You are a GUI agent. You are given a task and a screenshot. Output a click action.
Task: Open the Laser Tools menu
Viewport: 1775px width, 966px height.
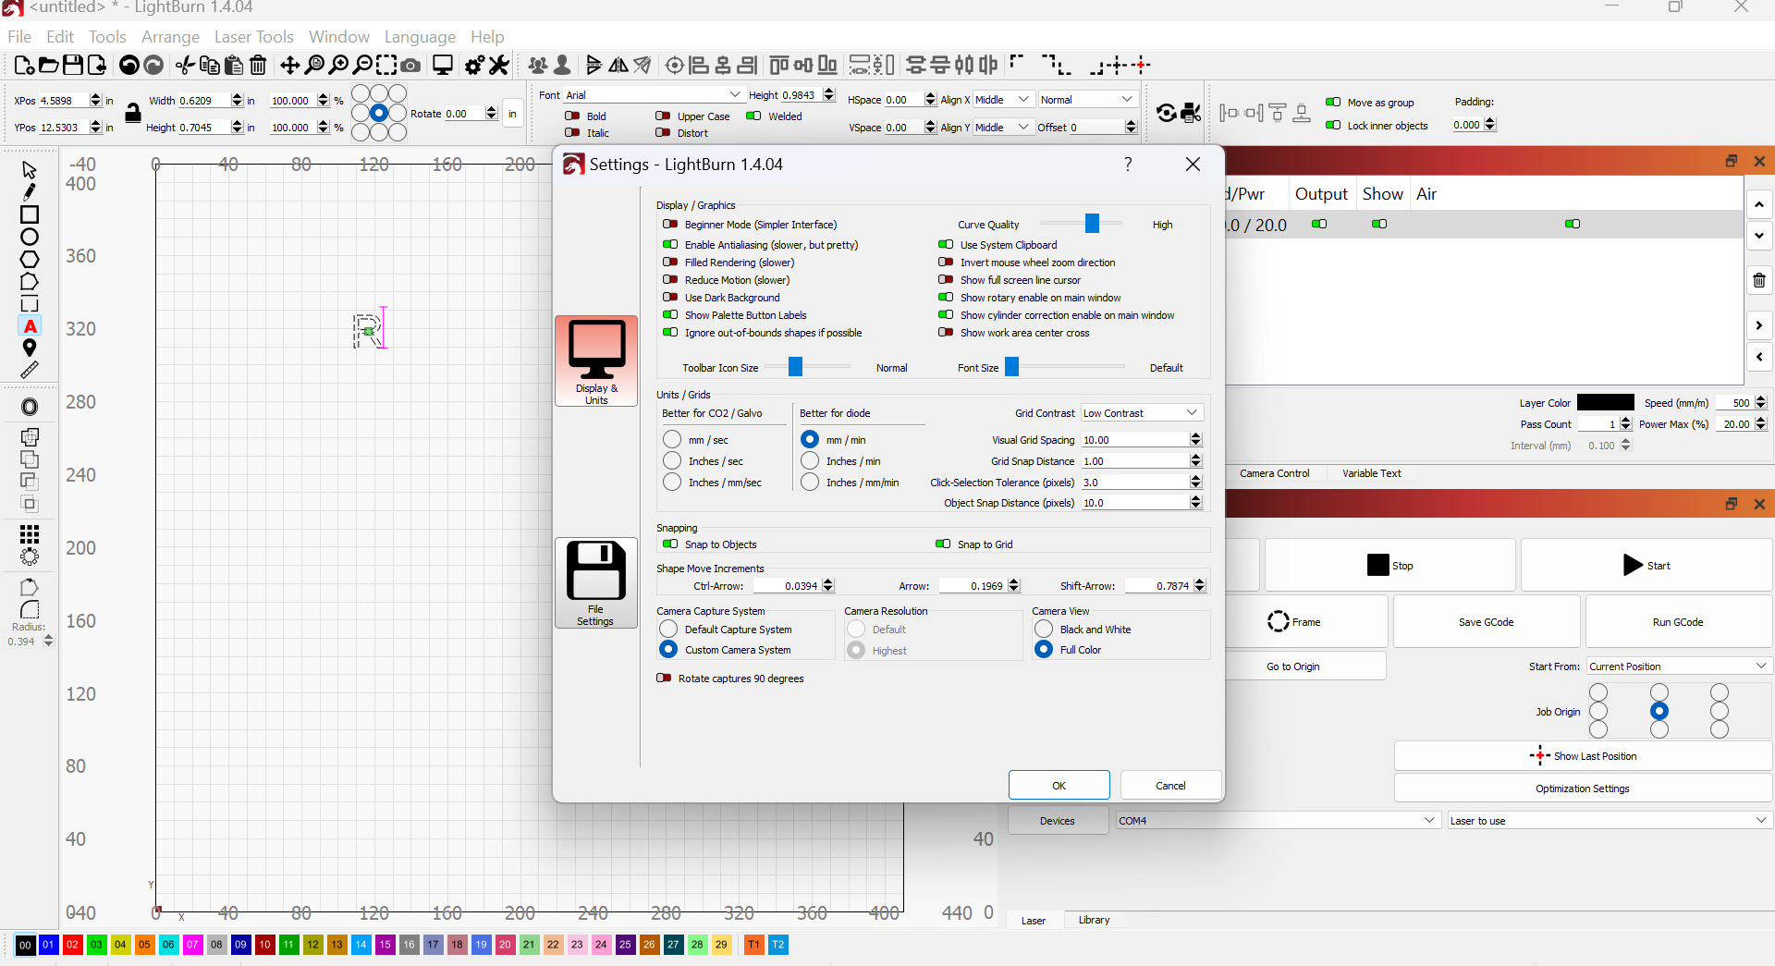(254, 37)
